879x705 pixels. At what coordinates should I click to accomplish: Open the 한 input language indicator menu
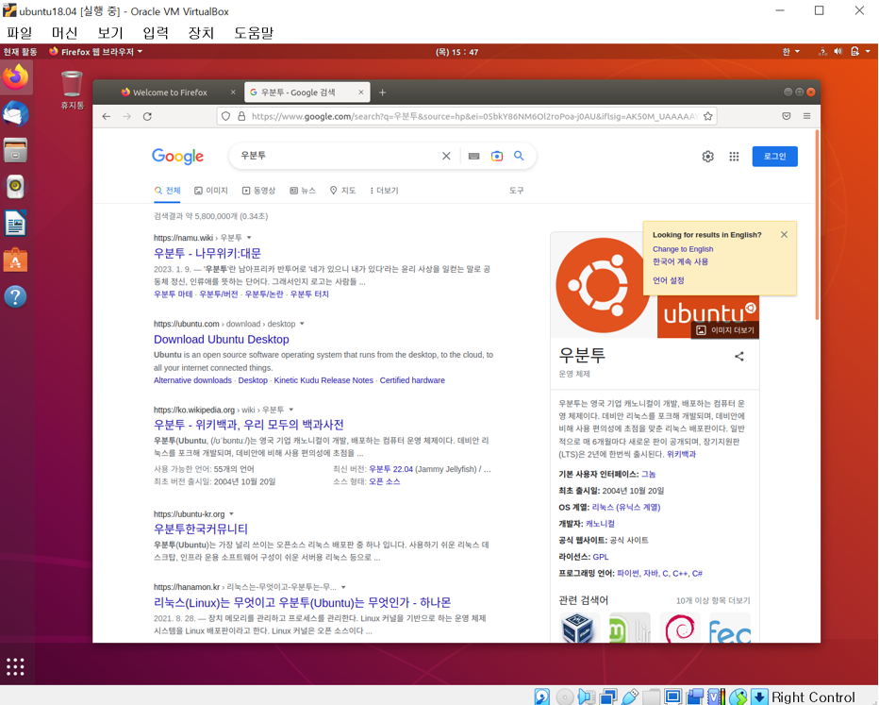pos(791,52)
